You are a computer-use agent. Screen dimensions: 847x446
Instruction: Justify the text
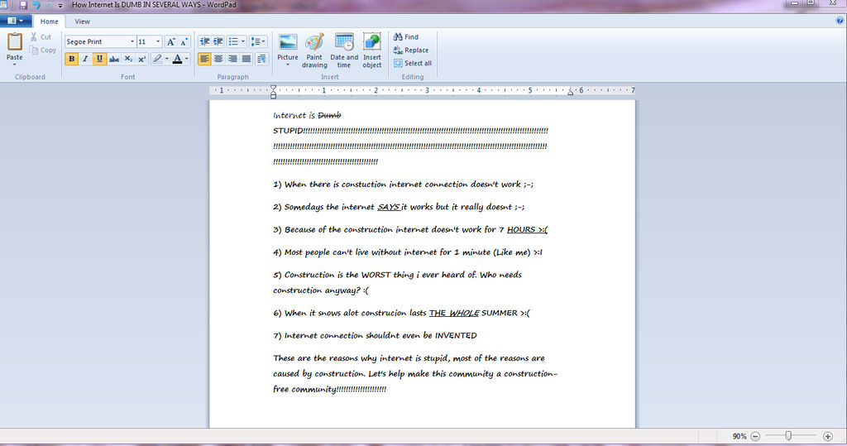click(x=246, y=59)
